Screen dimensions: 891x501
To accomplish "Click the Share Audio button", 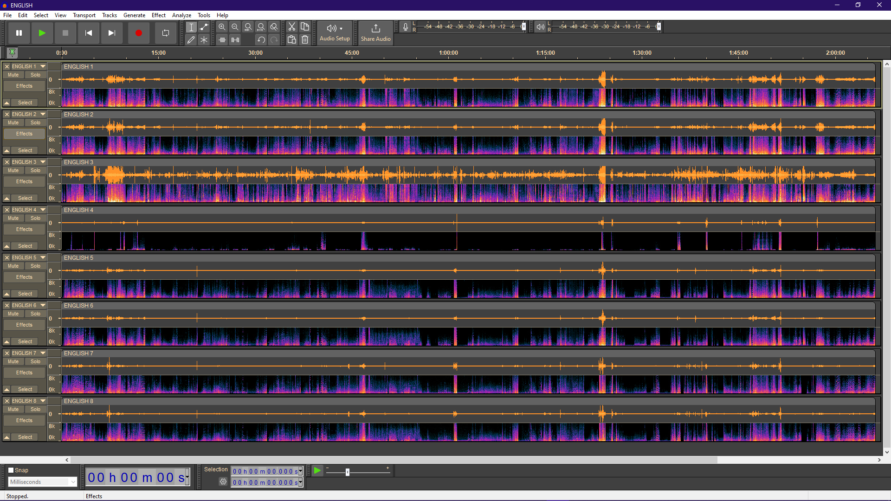I will [x=376, y=32].
